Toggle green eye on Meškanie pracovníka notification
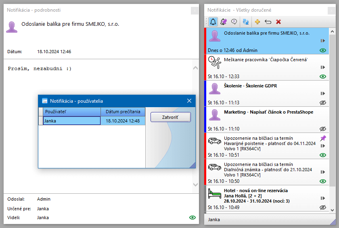Viewport: 339px width, 228px height. pyautogui.click(x=322, y=77)
